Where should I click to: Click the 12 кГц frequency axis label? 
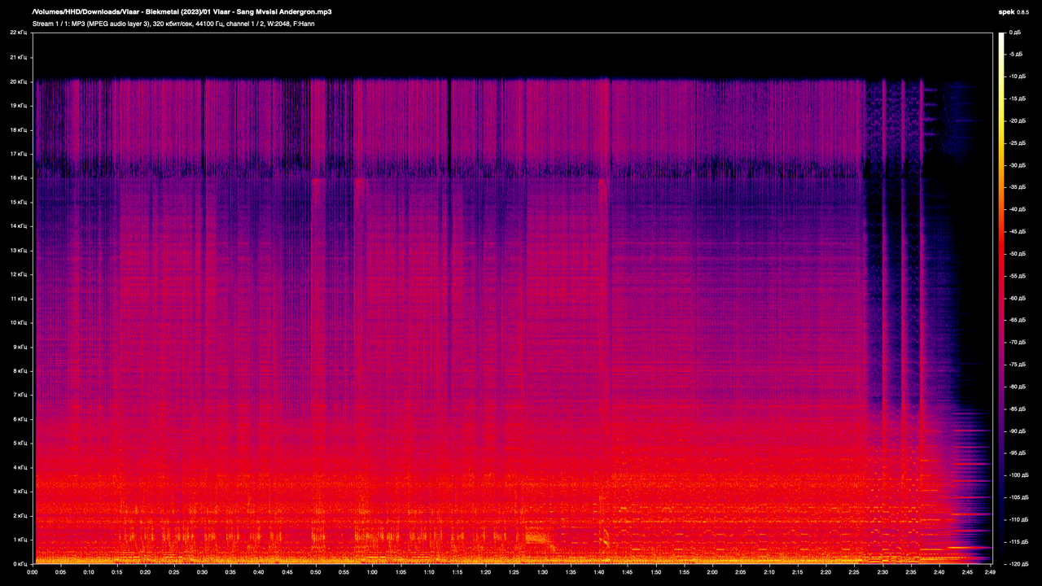tap(18, 274)
